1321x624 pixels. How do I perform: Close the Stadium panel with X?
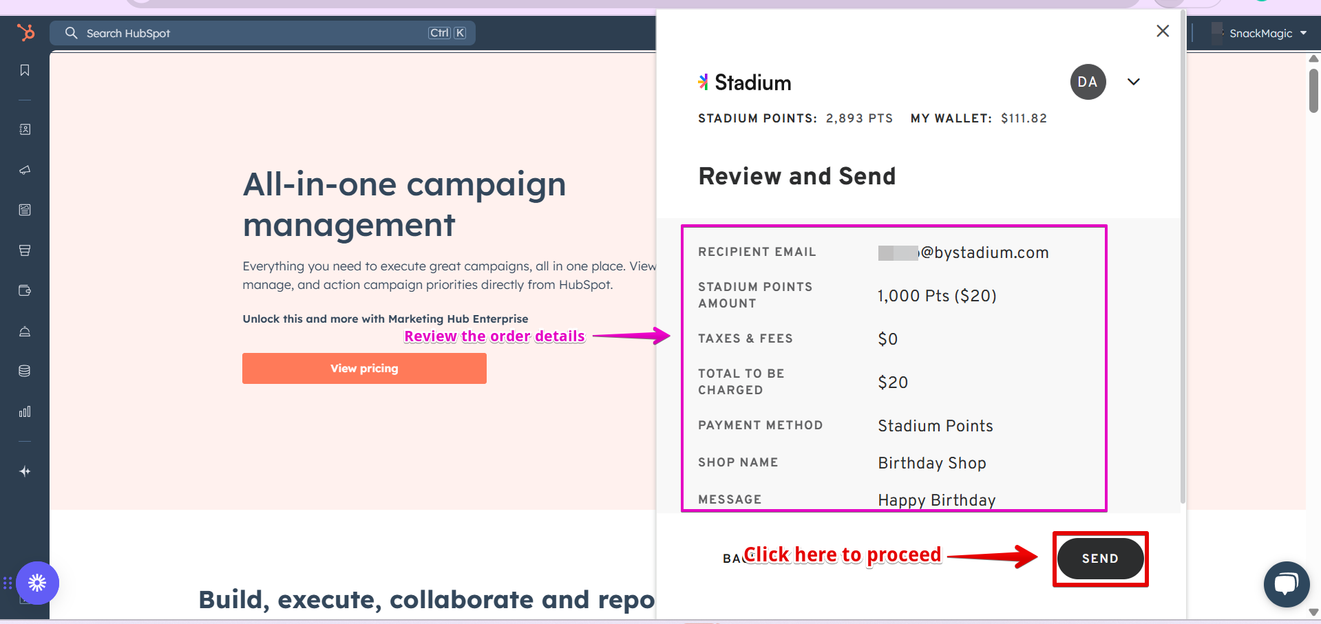[x=1163, y=31]
